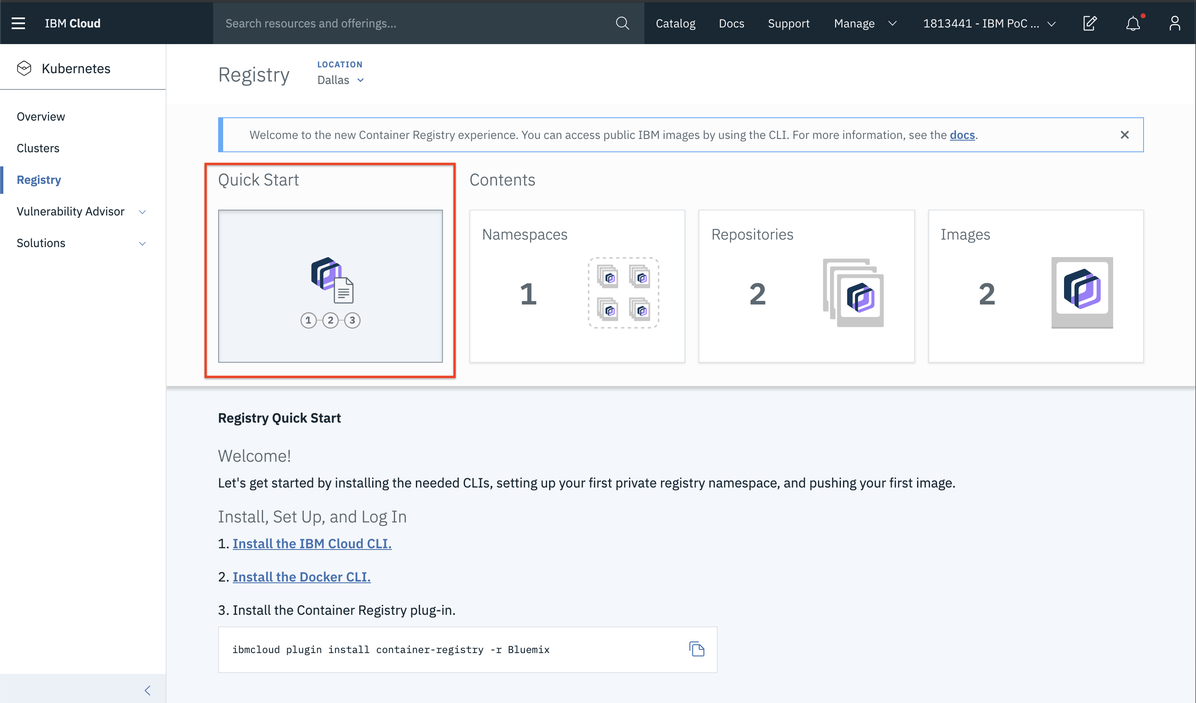The width and height of the screenshot is (1196, 703).
Task: Go to Catalog
Action: click(x=675, y=23)
